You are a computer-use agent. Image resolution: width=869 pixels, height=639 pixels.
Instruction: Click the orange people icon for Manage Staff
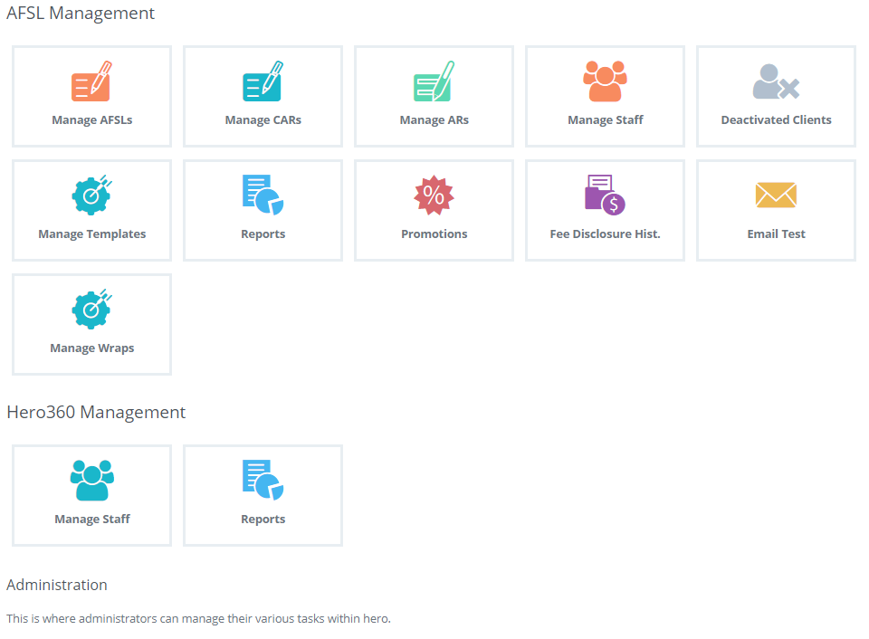605,81
